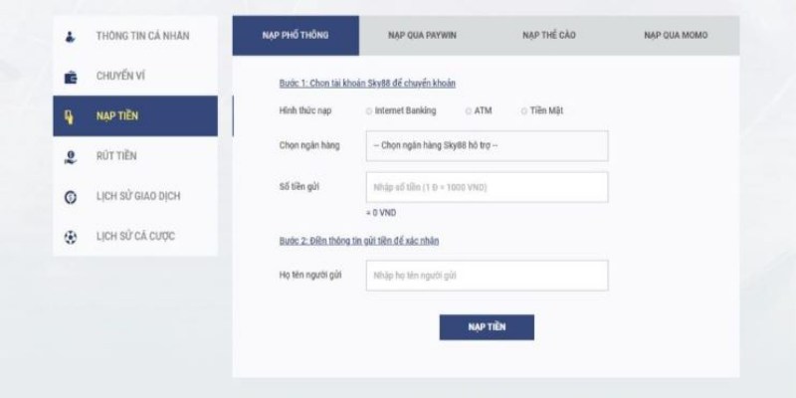Select the Tiền Mặt radio option
Image resolution: width=796 pixels, height=398 pixels.
coord(524,111)
